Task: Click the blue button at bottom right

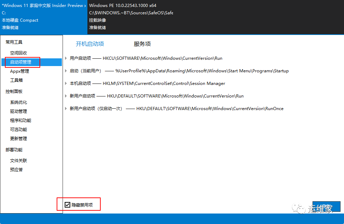Action: pos(326,207)
